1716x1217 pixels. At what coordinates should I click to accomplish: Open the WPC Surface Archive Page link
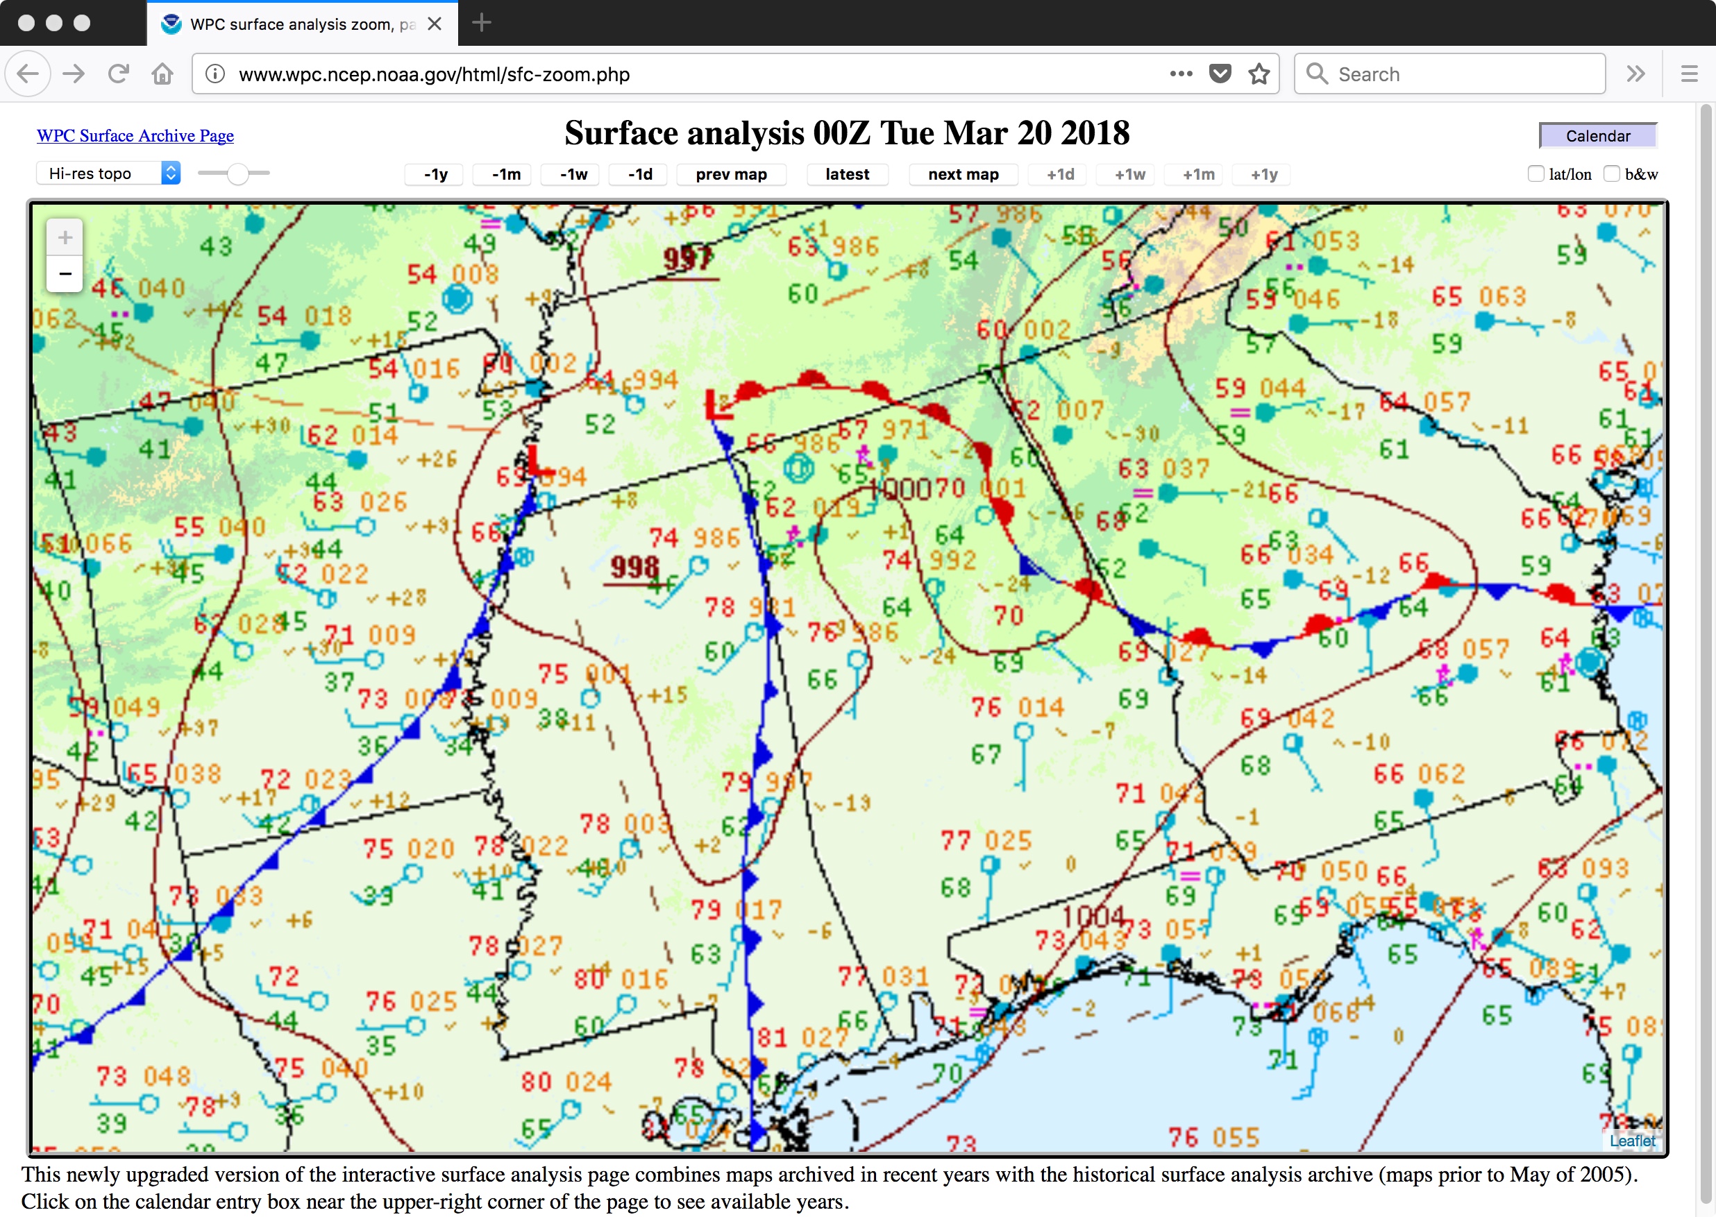(x=135, y=135)
